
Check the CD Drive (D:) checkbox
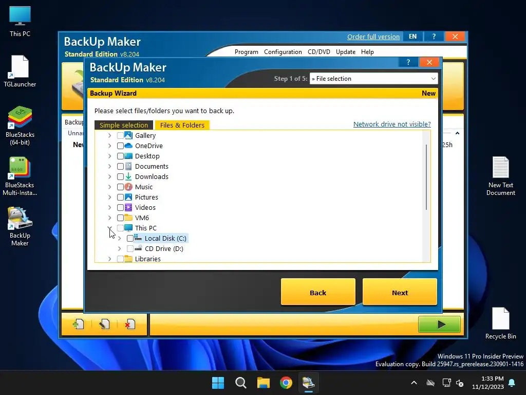point(130,248)
